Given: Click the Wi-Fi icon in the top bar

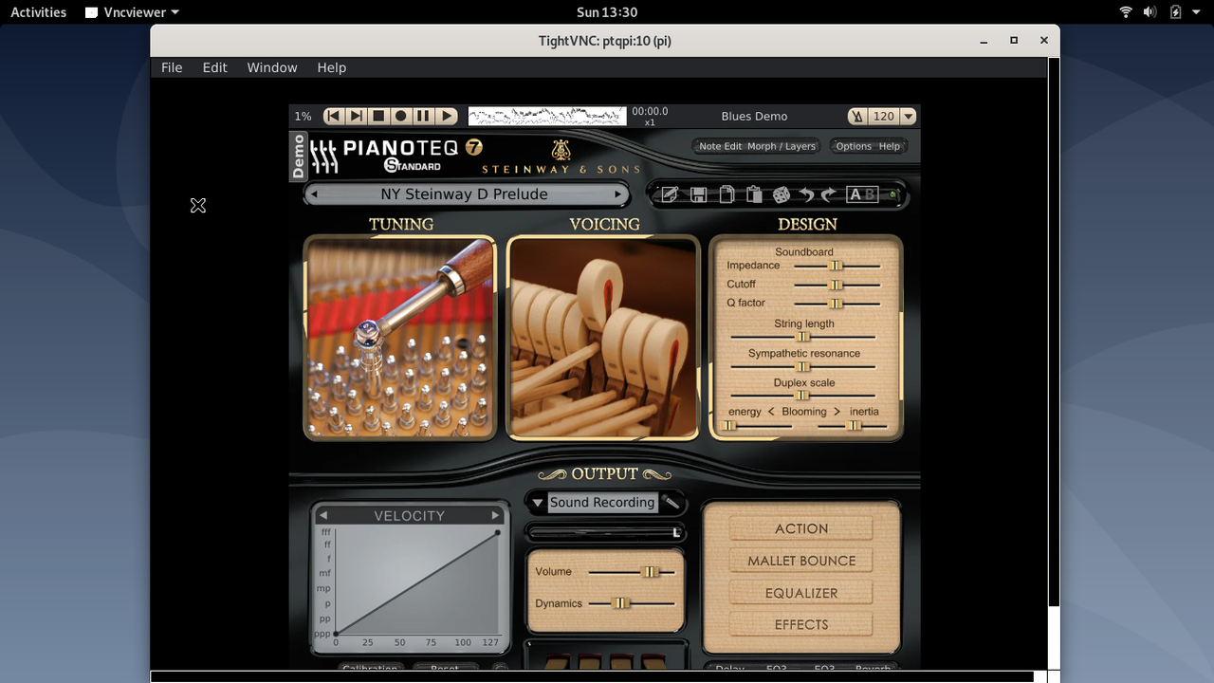Looking at the screenshot, I should tap(1126, 12).
